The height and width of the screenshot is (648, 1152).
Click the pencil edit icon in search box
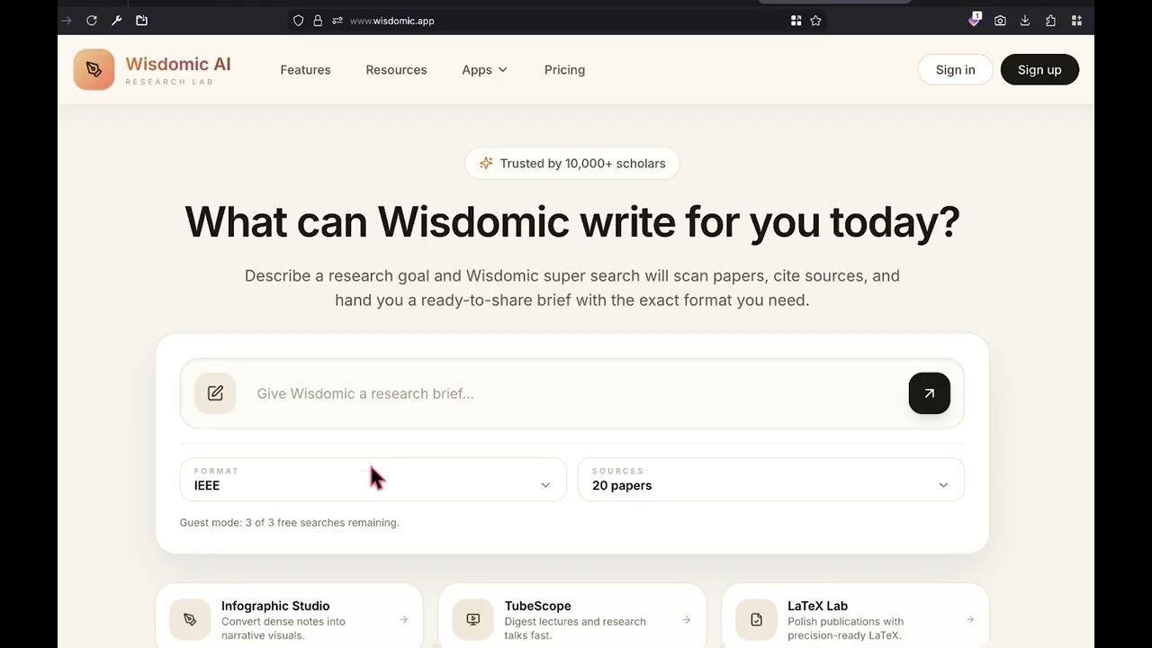[215, 393]
